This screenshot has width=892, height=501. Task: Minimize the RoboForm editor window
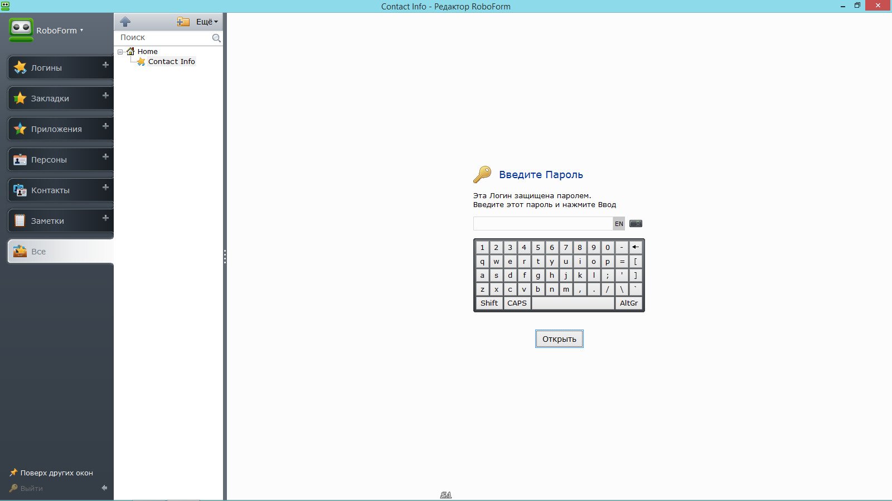click(842, 6)
